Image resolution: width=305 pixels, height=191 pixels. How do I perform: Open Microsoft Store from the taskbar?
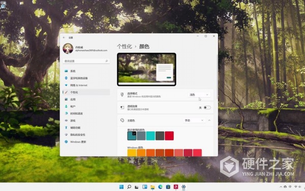(168, 187)
